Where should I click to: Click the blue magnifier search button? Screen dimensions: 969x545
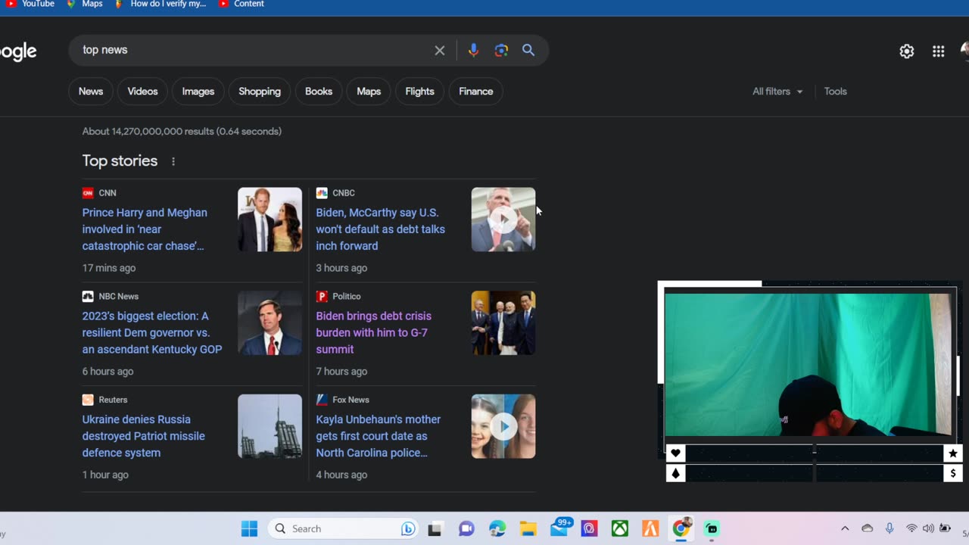click(528, 50)
